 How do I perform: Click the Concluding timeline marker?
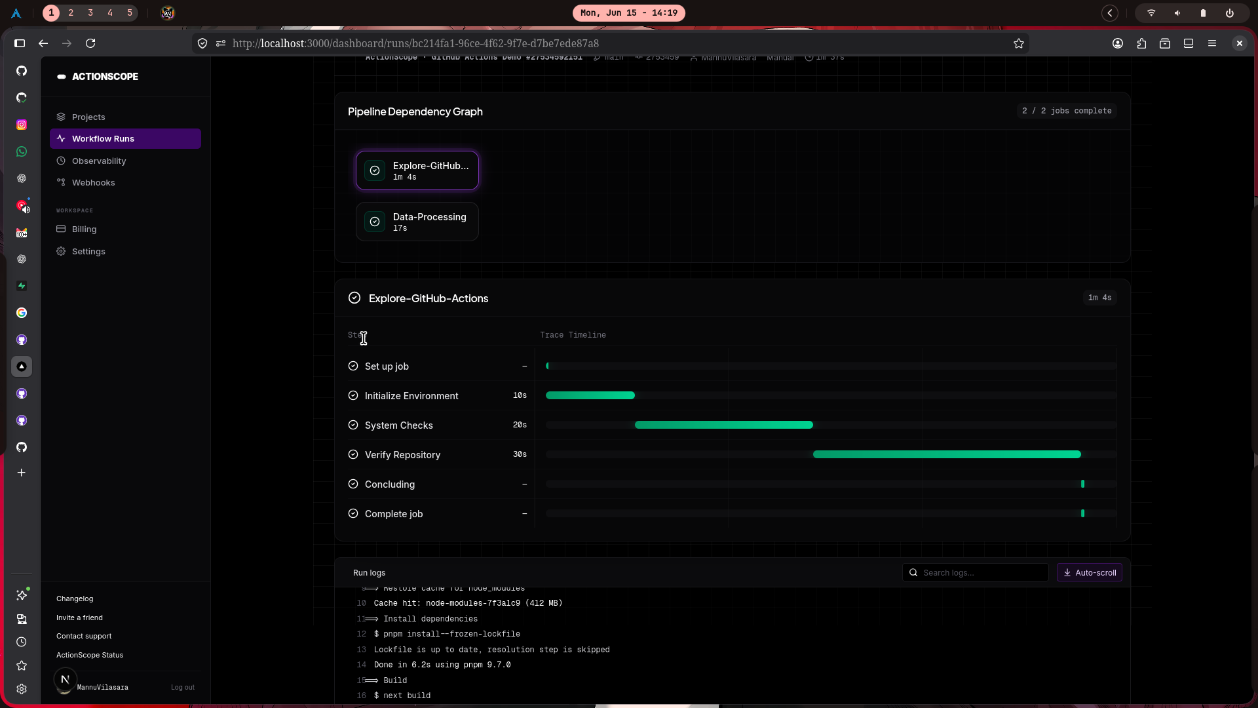1082,484
